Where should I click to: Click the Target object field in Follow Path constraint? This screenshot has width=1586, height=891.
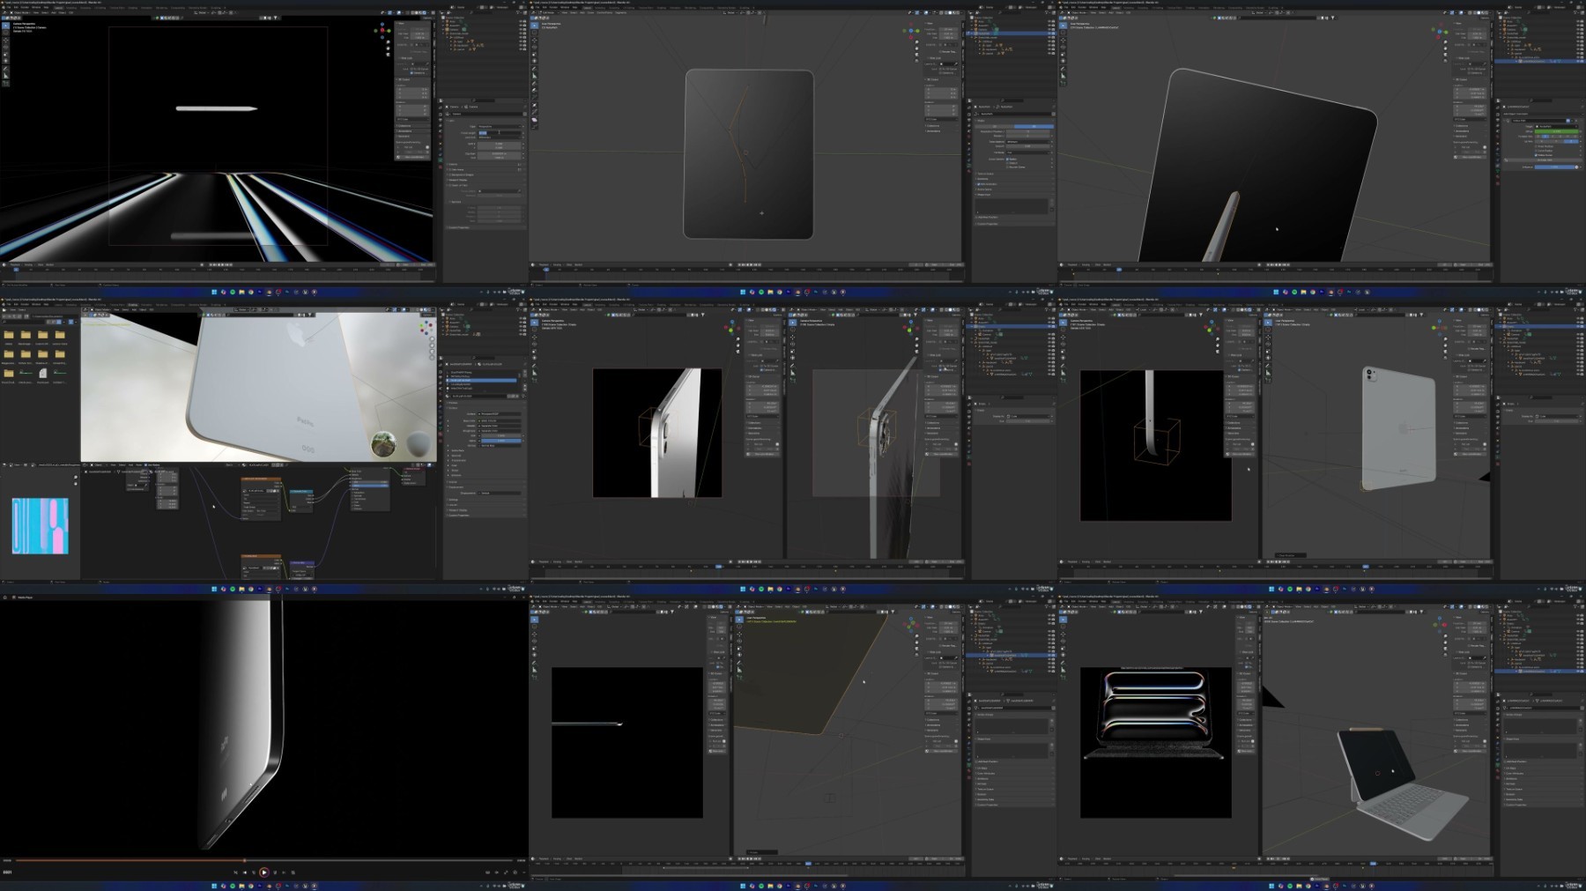point(1557,126)
